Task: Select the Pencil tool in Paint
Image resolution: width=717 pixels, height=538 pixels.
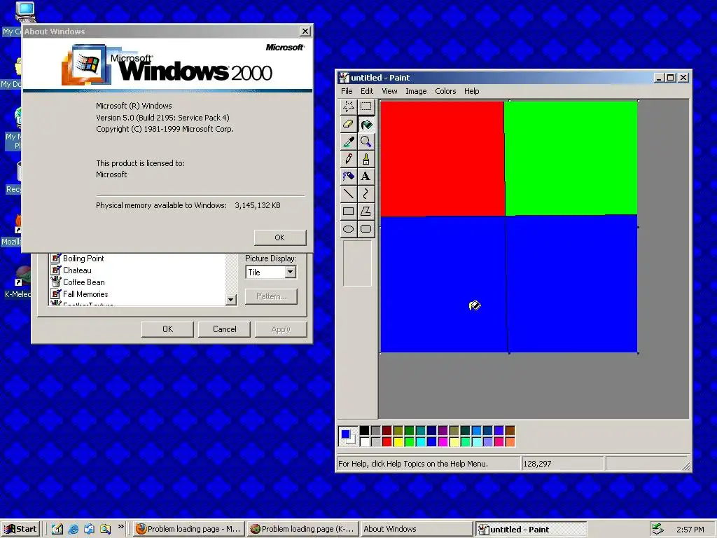Action: click(x=349, y=159)
